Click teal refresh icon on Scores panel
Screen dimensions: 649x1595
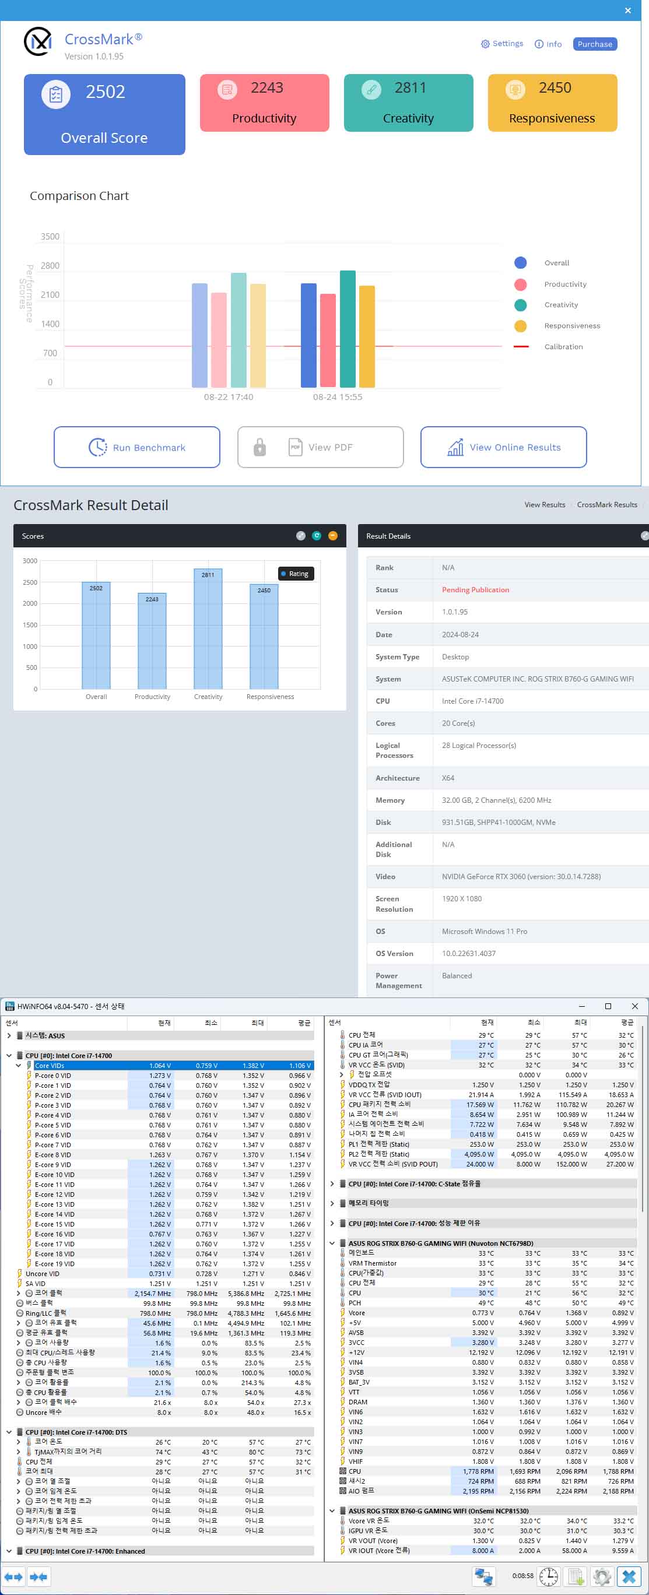[x=317, y=536]
